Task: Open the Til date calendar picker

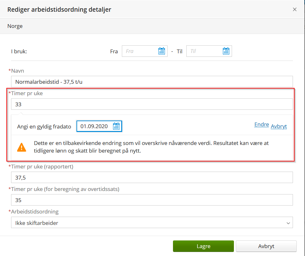Action: pyautogui.click(x=226, y=51)
